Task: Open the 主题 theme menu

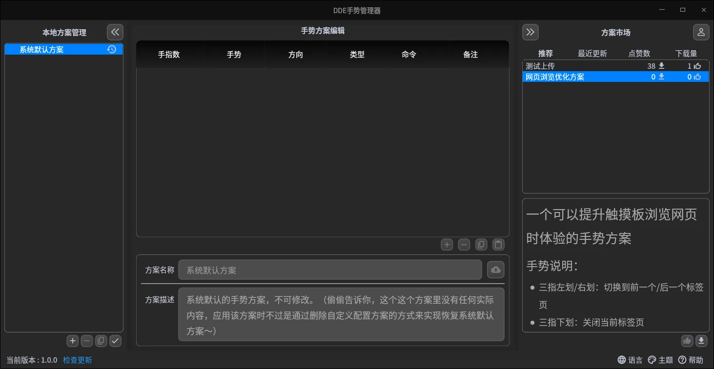Action: [x=660, y=360]
